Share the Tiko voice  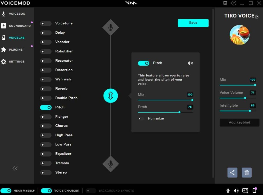coord(232,172)
